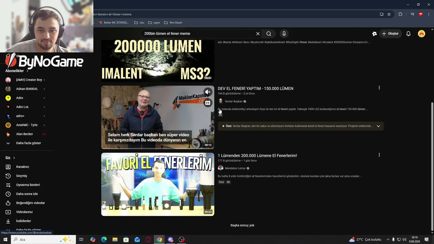Open the 'Yeni klasör' bookmarks folder
The width and height of the screenshot is (434, 244).
coord(173,23)
